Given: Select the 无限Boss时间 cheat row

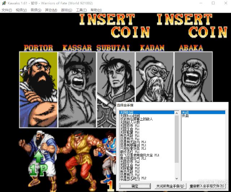Looking at the screenshot, I should pos(147,116).
